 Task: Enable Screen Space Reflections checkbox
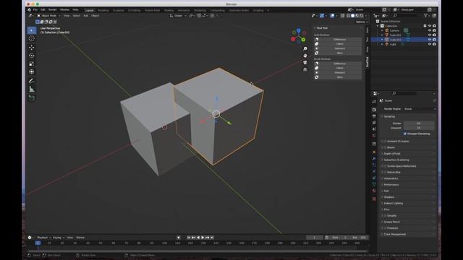385,166
